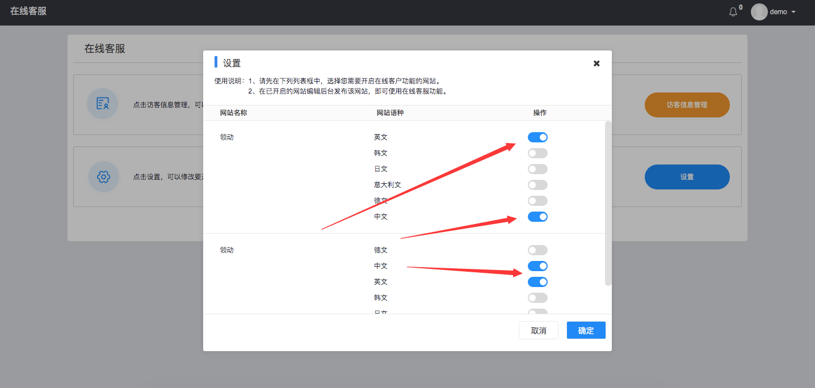
Task: Enable 日文 toggle for first 领动 site
Action: pyautogui.click(x=537, y=169)
